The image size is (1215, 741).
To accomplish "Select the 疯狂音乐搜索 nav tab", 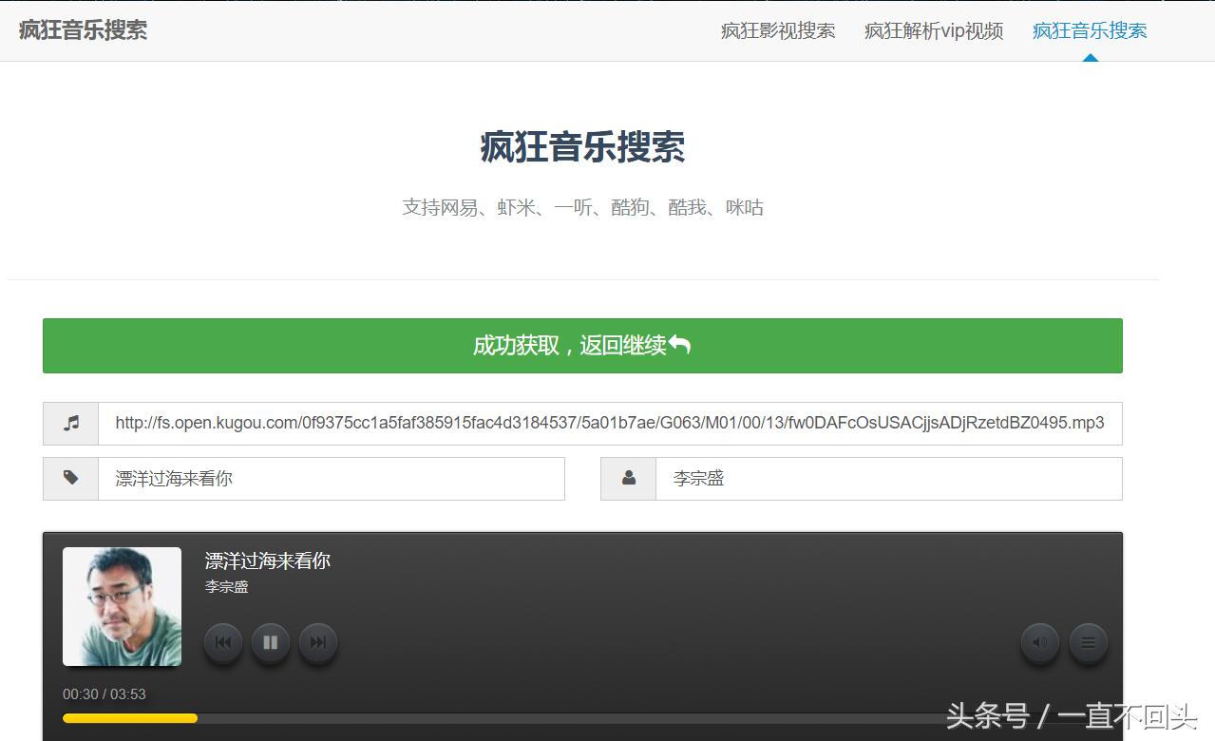I will click(x=1089, y=30).
